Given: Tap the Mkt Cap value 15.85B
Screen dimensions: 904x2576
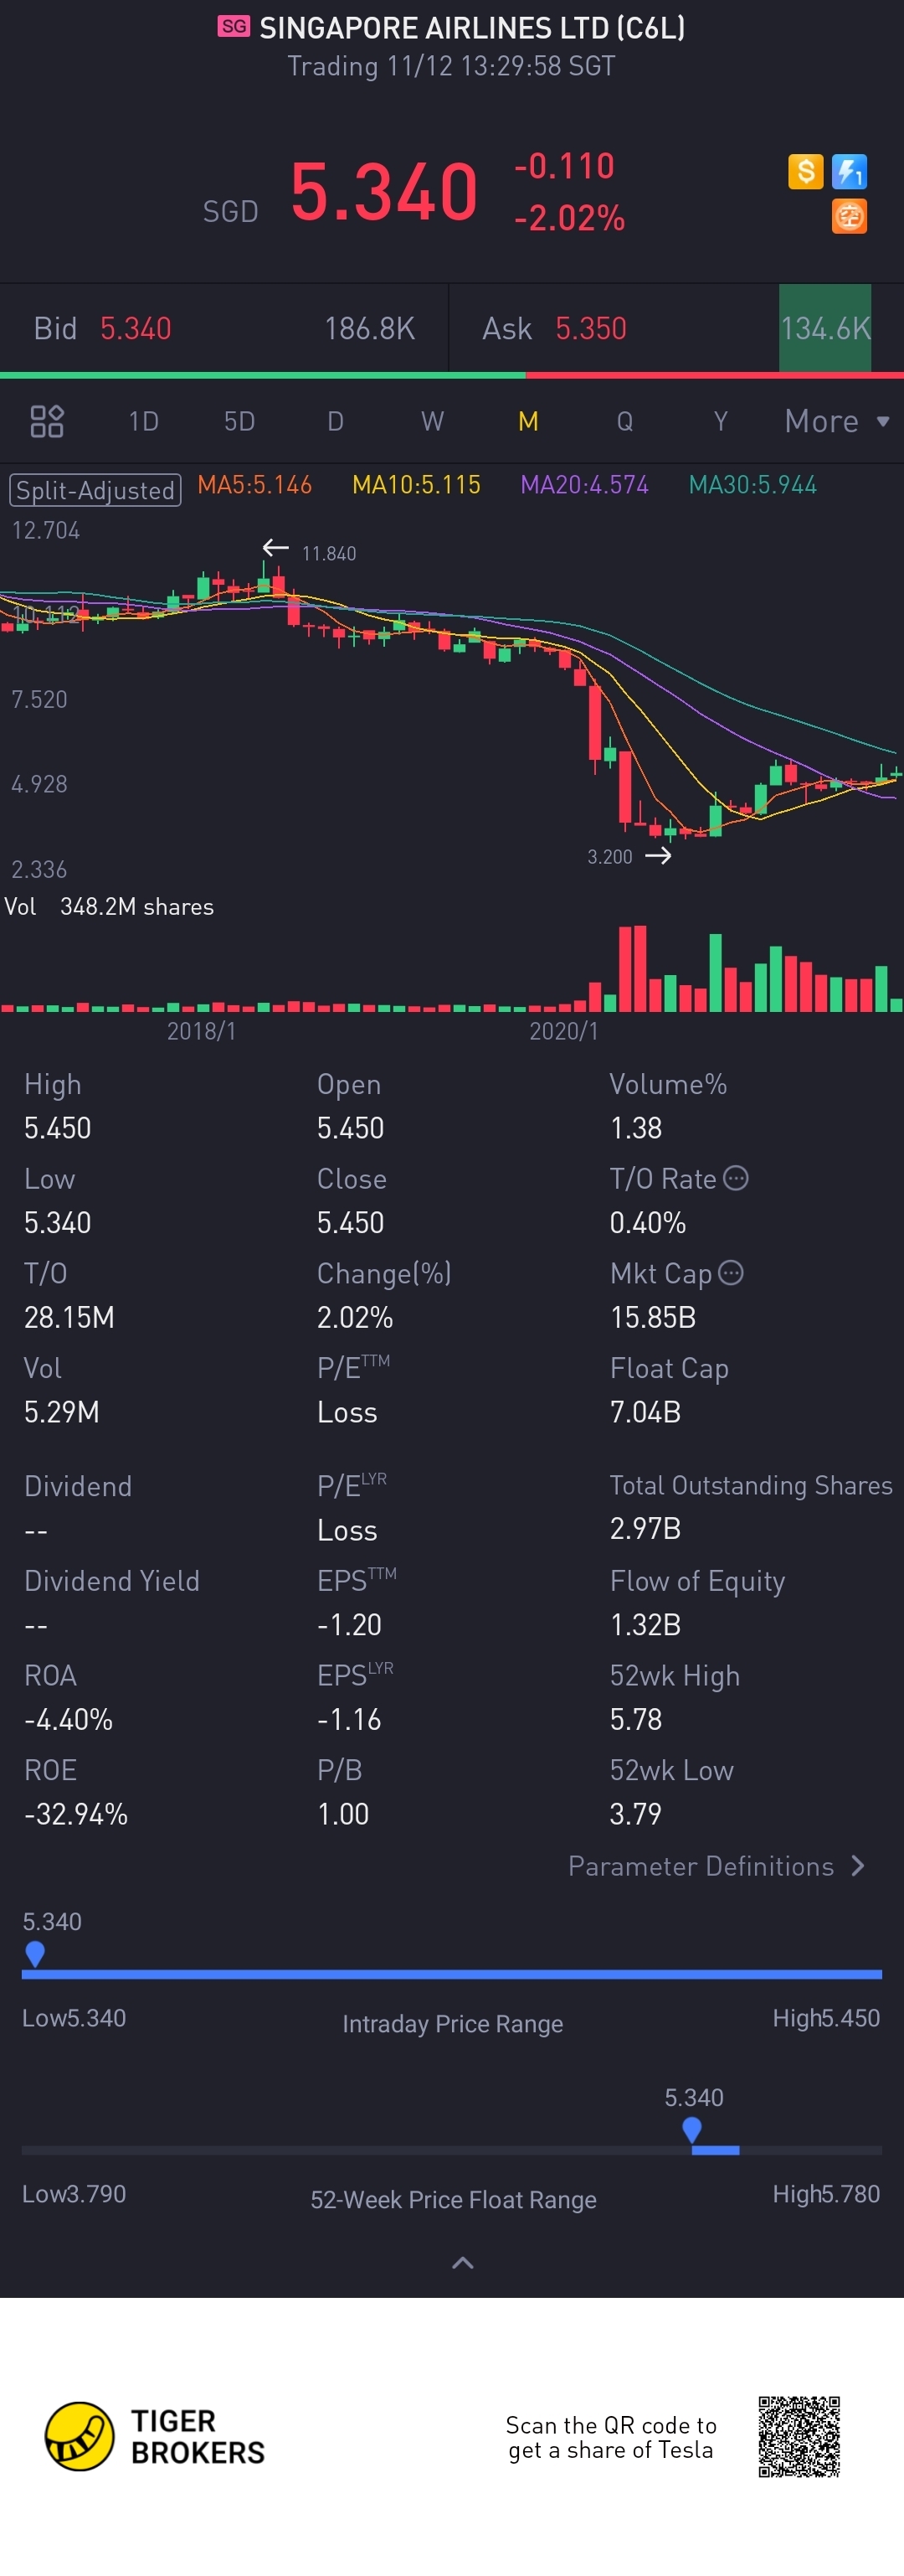Looking at the screenshot, I should (652, 1317).
